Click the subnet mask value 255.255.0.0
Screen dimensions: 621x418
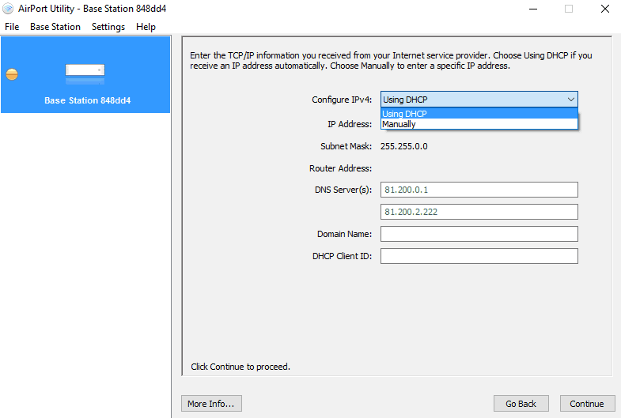pos(404,146)
